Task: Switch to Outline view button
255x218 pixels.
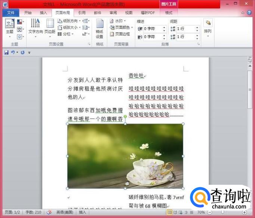Action: tap(186, 212)
